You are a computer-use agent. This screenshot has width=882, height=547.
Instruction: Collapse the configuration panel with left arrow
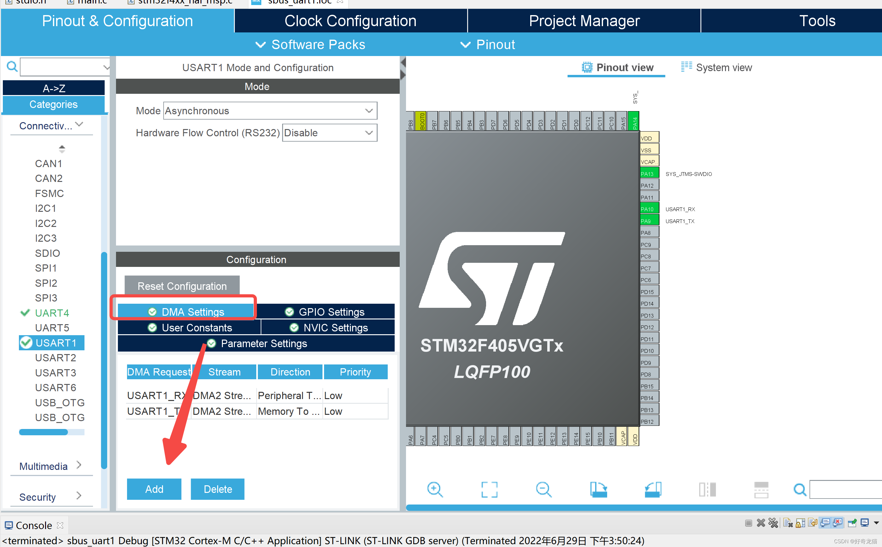coord(403,63)
